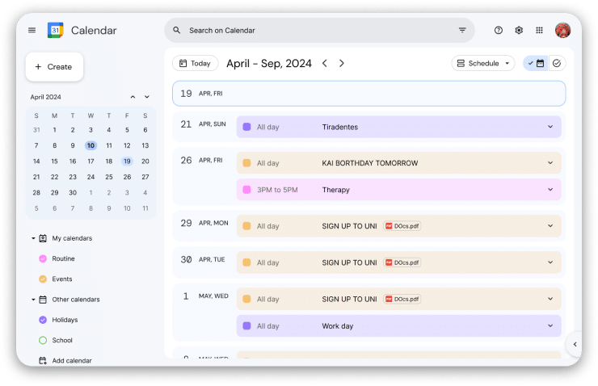Open the main hamburger menu
Screen dimensions: 598x386
tap(32, 30)
